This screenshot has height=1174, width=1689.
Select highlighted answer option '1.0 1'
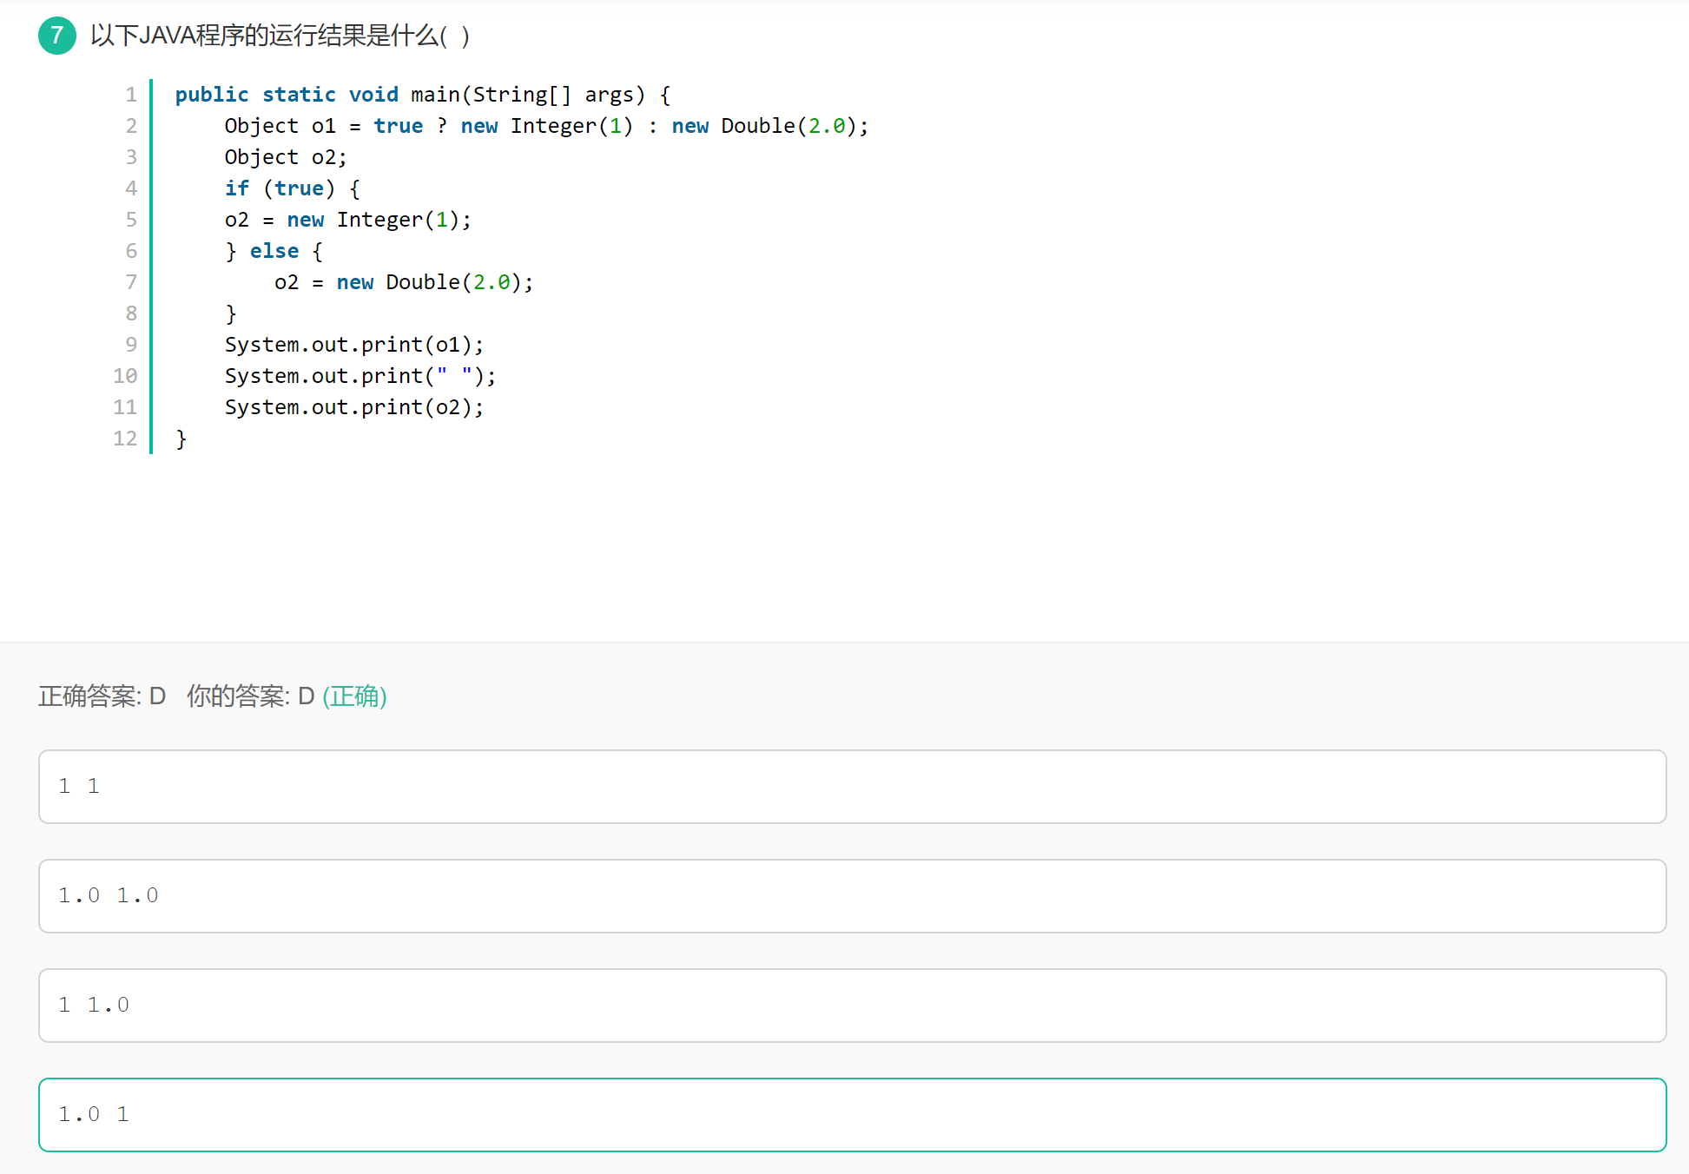852,1115
